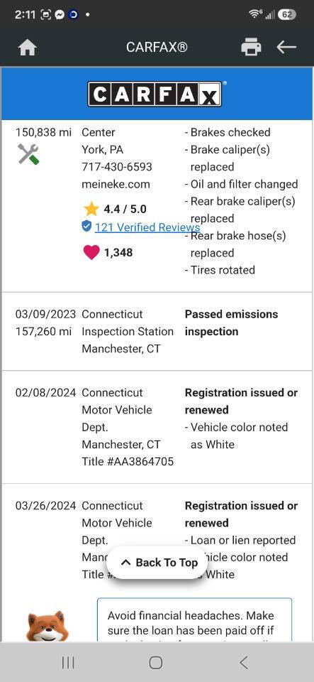Screen dimensions: 314x682
Task: Open Android recent apps button
Action: [x=68, y=662]
